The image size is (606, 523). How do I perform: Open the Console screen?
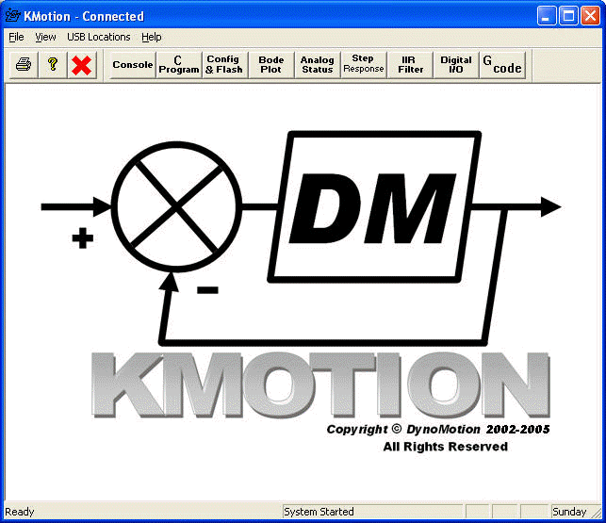(x=133, y=65)
